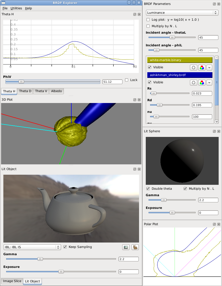Click the bunny model icon button
The height and width of the screenshot is (286, 222).
click(135, 247)
